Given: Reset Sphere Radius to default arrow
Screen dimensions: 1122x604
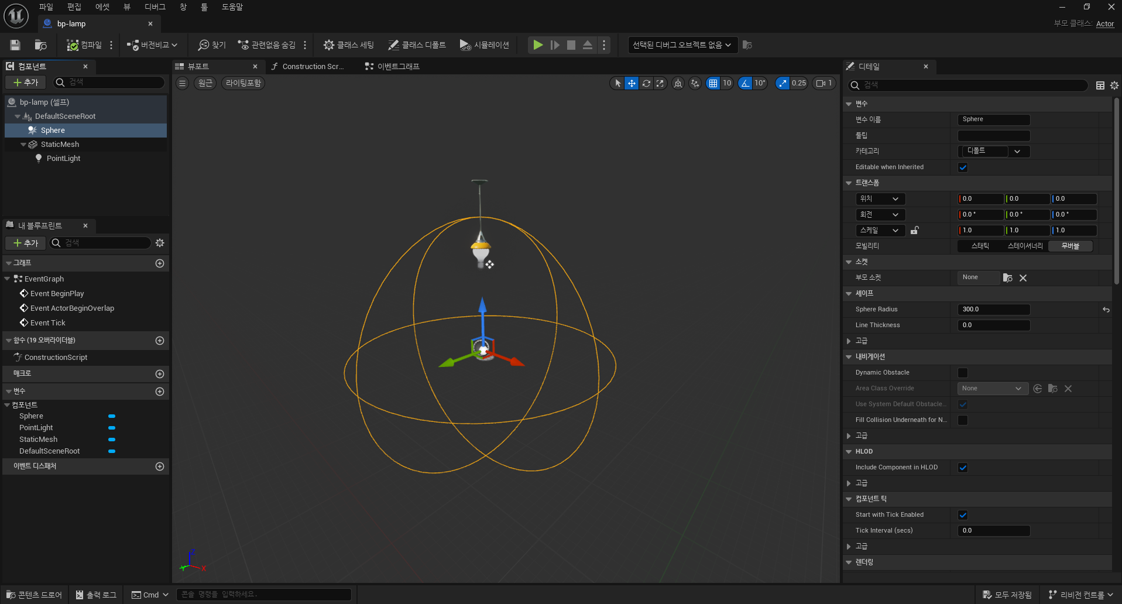Looking at the screenshot, I should point(1106,310).
